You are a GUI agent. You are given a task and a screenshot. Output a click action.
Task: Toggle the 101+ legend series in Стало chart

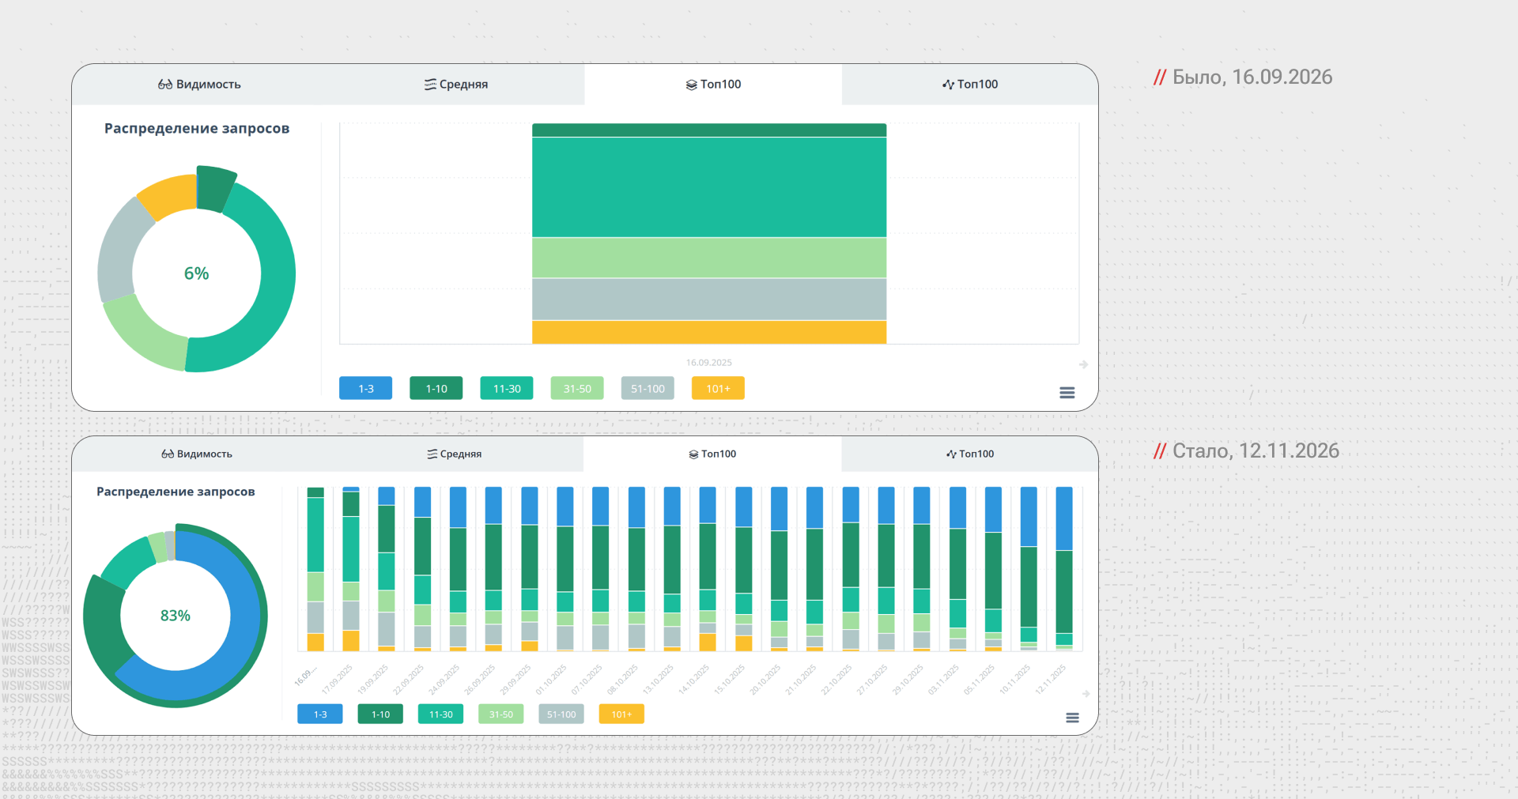click(x=621, y=714)
